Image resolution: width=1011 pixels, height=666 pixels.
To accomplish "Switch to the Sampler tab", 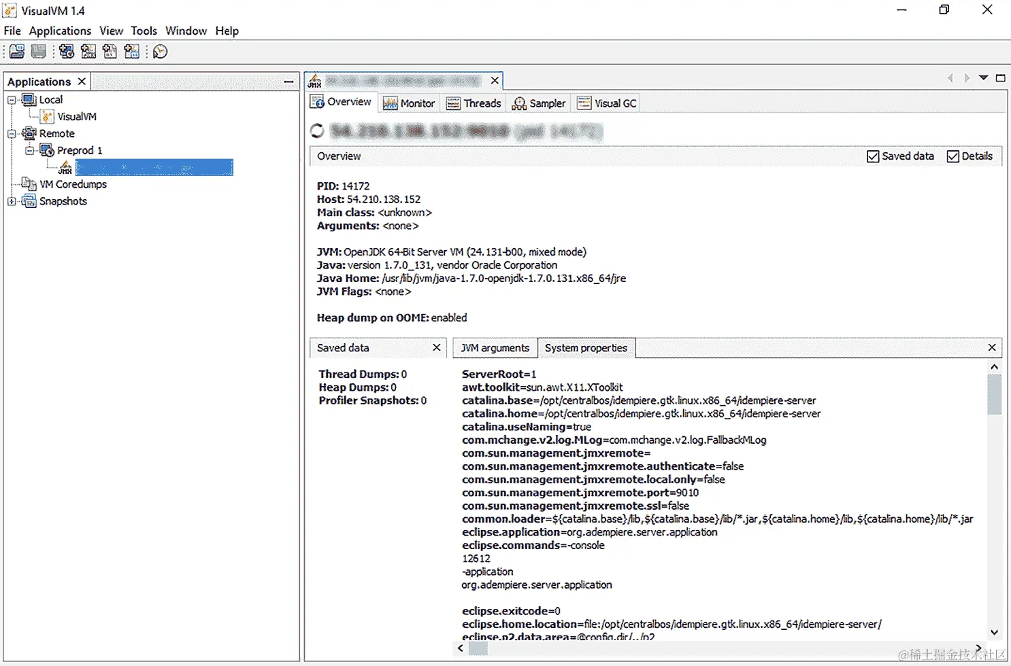I will point(539,103).
